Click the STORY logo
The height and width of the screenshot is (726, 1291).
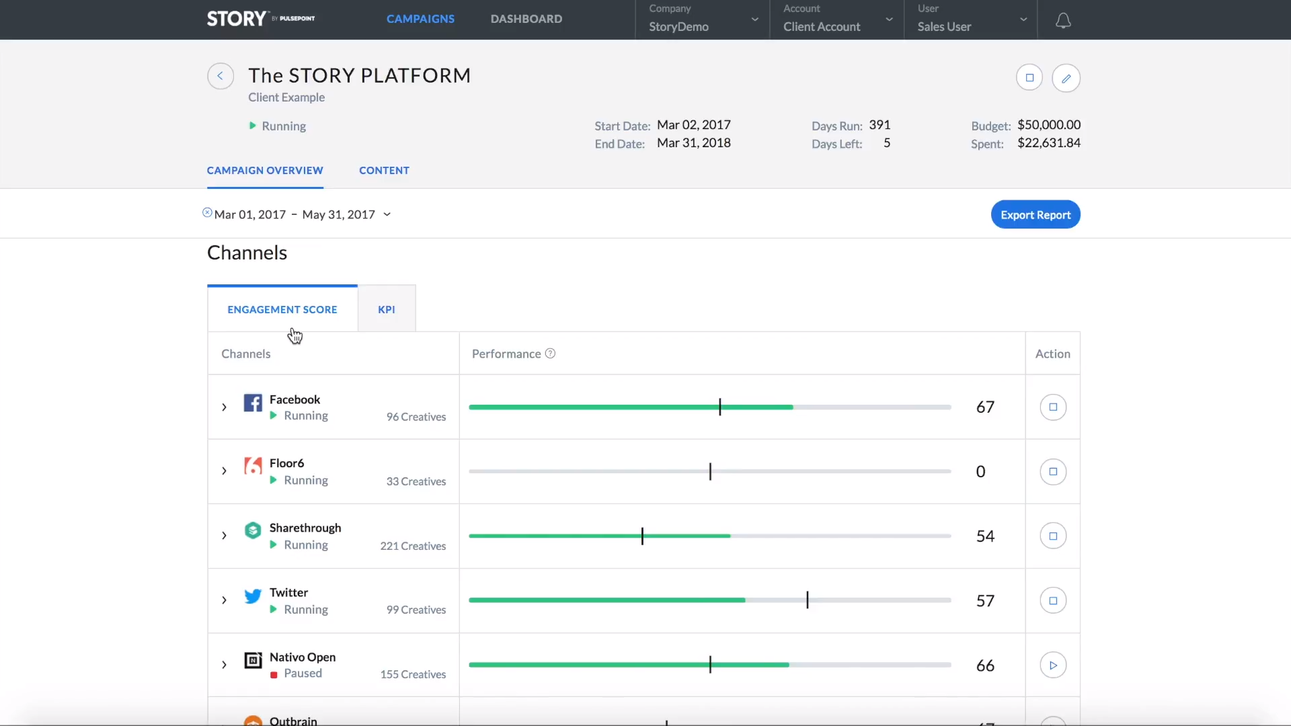coord(261,18)
